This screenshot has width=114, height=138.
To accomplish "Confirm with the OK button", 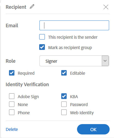I will click(x=93, y=129).
